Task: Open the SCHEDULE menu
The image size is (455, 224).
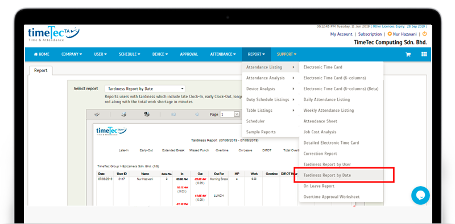Action: tap(130, 54)
